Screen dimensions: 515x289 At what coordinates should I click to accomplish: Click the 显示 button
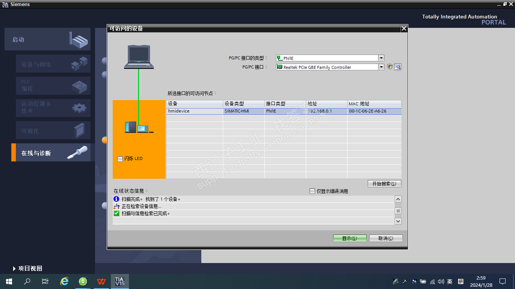click(350, 238)
